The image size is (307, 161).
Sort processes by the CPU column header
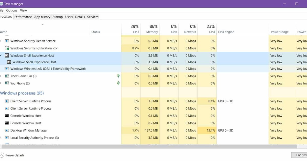coord(131,29)
